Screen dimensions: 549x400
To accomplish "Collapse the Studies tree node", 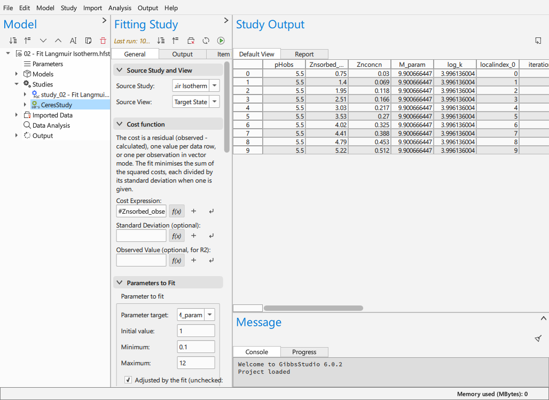I will (x=17, y=84).
